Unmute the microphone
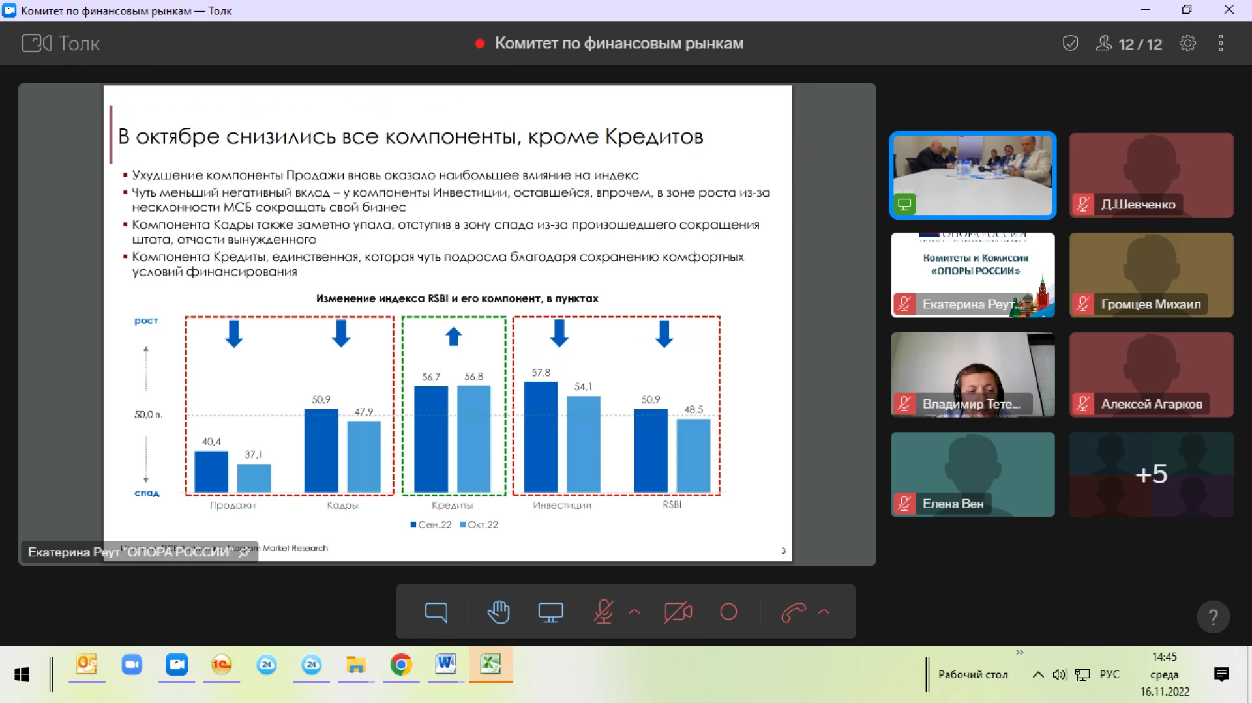Viewport: 1252px width, 703px height. pyautogui.click(x=603, y=612)
